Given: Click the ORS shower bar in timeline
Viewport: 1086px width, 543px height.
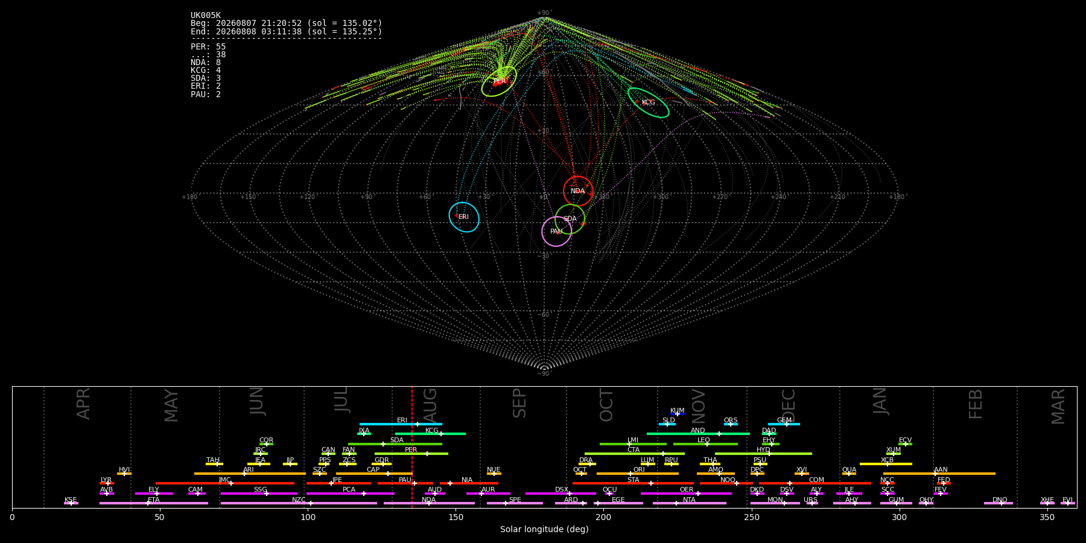Looking at the screenshot, I should (x=731, y=424).
